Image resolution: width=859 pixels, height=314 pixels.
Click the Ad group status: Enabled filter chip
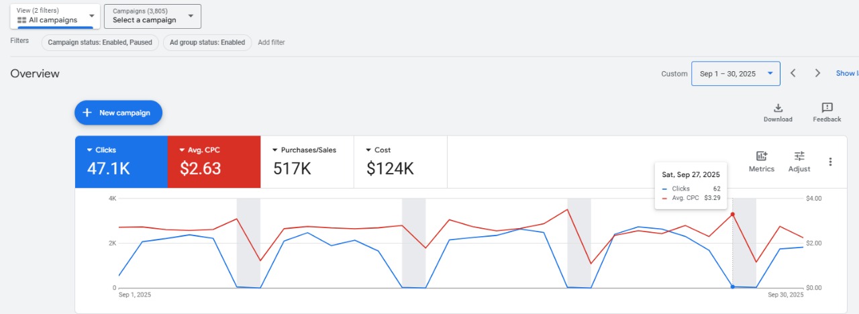pyautogui.click(x=207, y=42)
